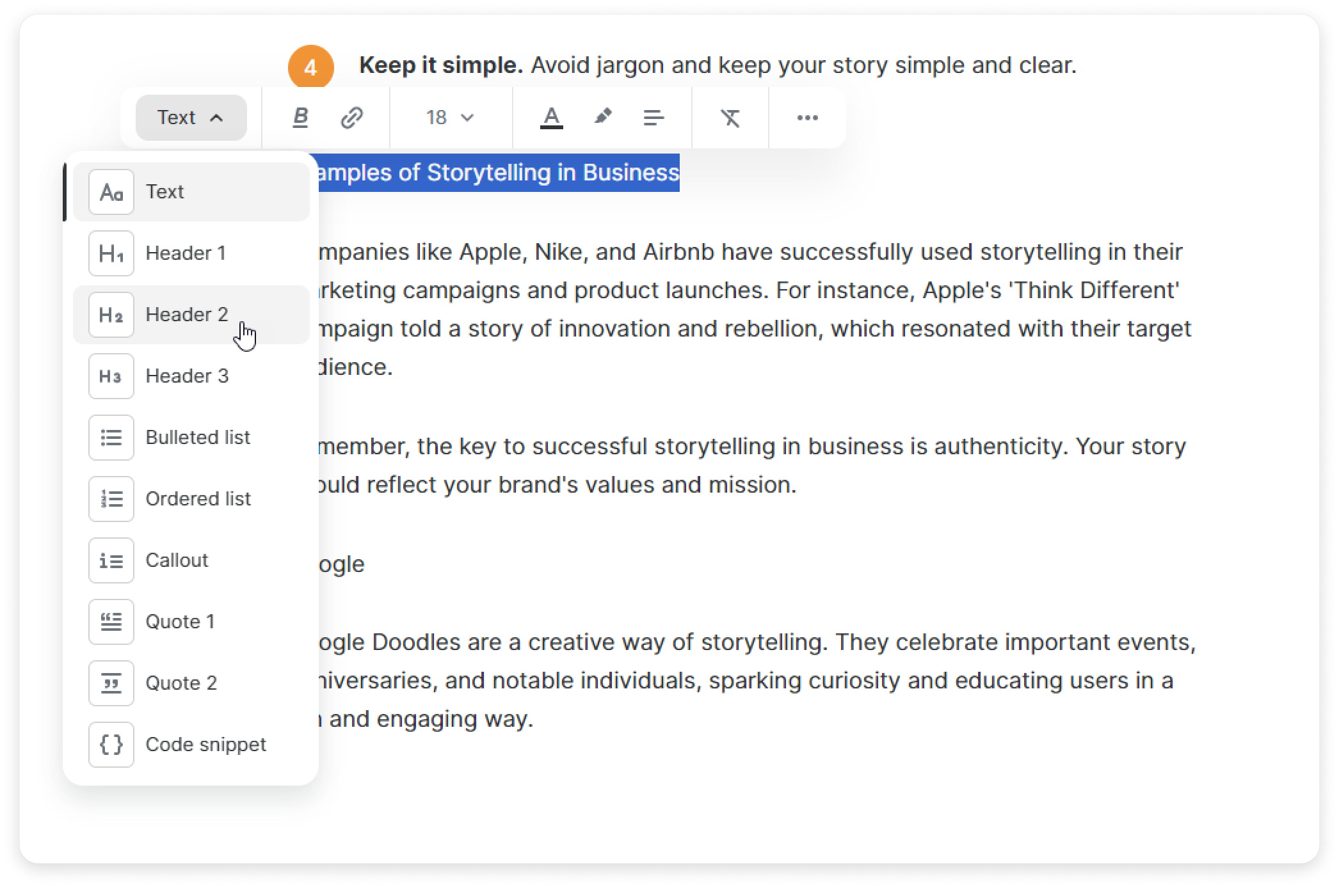1339x888 pixels.
Task: Select Quote 1 block format
Action: (180, 621)
